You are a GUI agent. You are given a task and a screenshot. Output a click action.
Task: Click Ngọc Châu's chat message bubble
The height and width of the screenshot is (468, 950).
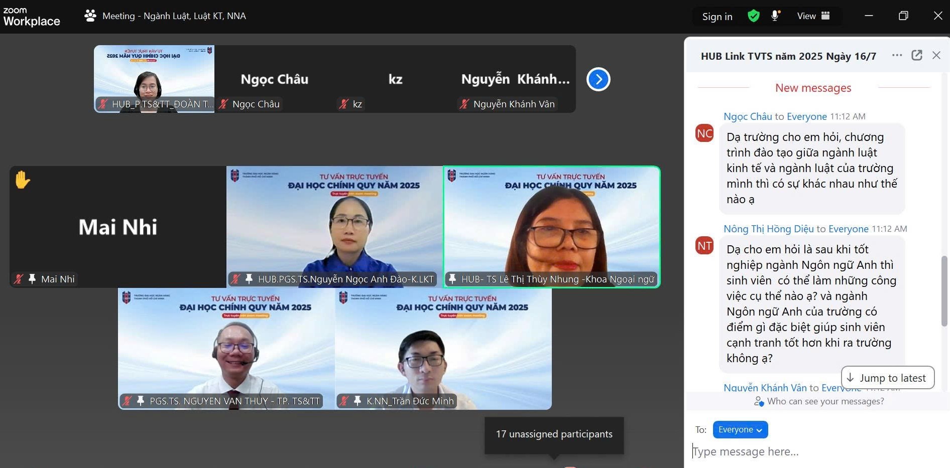(812, 168)
